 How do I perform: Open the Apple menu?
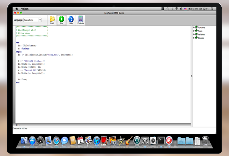[16, 8]
